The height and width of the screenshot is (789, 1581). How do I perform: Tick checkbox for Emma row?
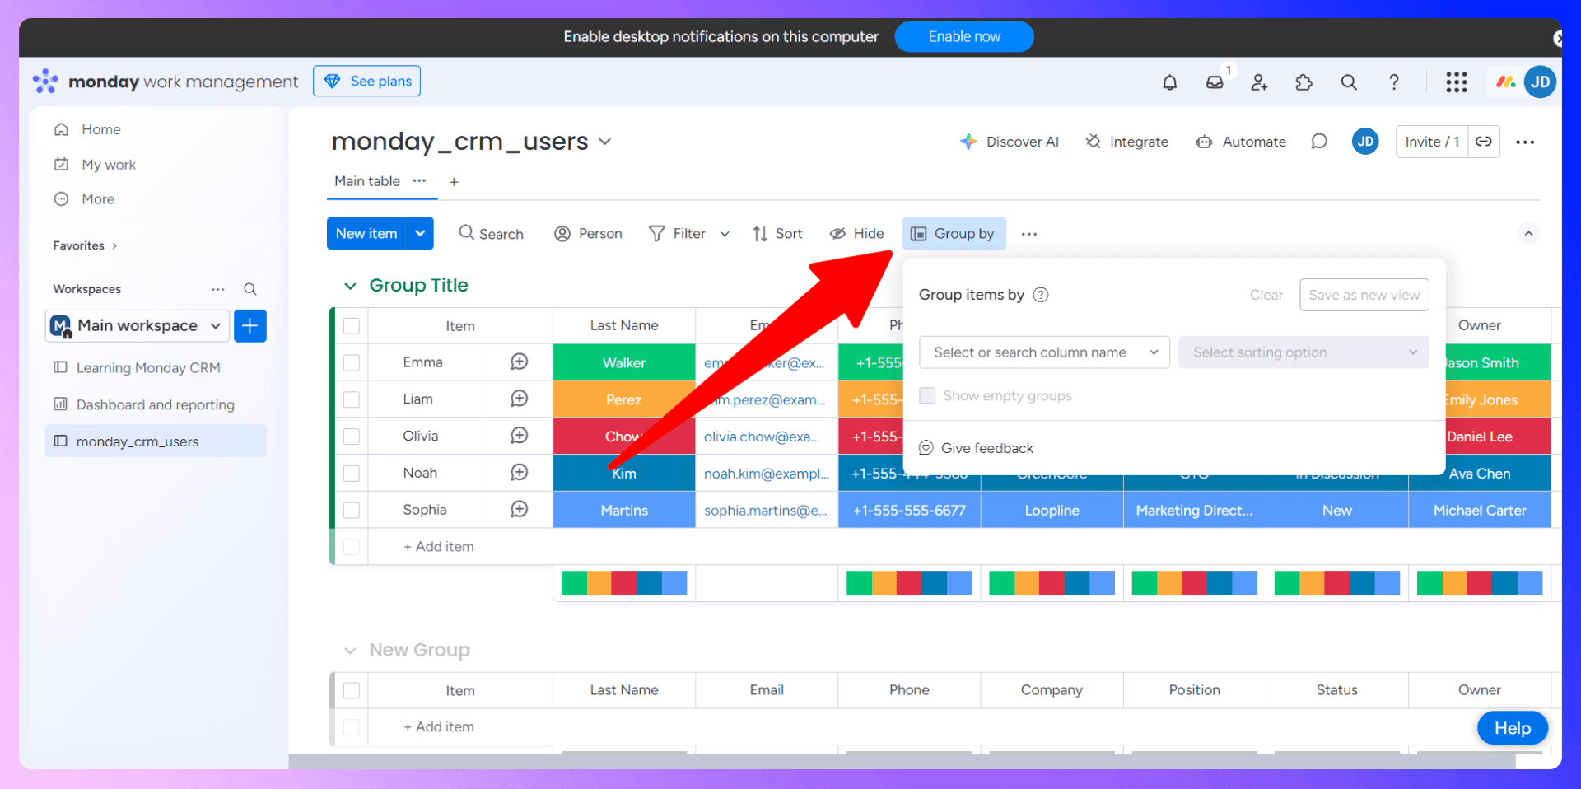pyautogui.click(x=352, y=362)
